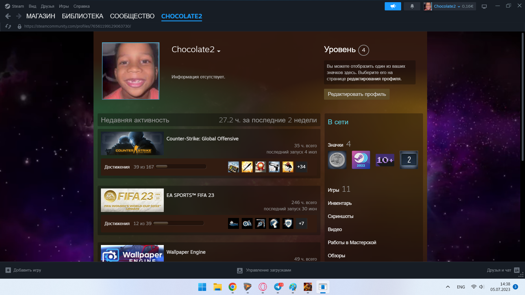The height and width of the screenshot is (295, 525).
Task: Click the third FIFA 23 achievement icon
Action: [x=261, y=223]
